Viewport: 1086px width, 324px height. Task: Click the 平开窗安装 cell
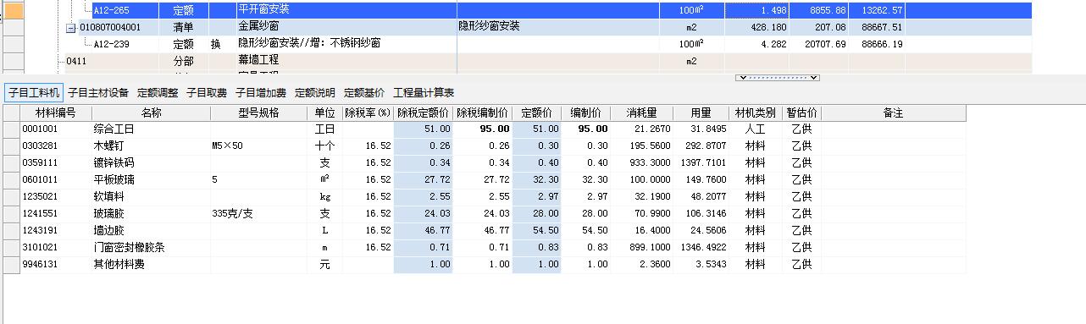(x=346, y=10)
